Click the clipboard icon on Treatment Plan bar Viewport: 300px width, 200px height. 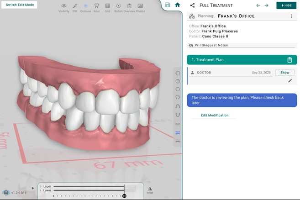coord(289,60)
